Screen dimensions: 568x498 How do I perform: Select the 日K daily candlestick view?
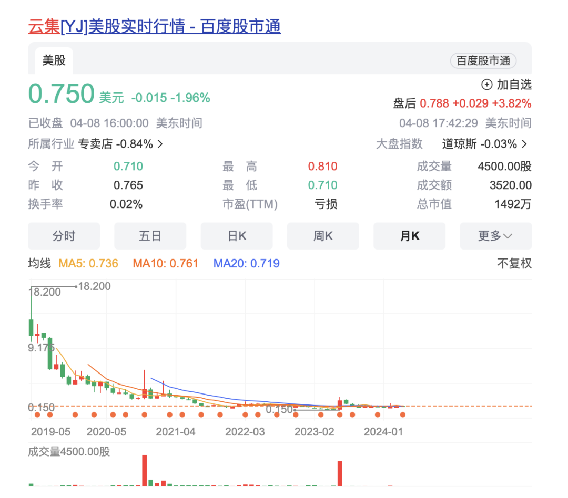point(237,236)
